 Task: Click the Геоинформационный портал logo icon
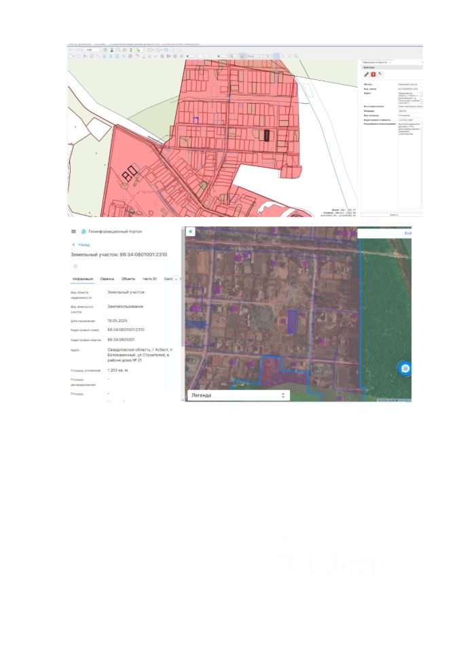point(84,232)
